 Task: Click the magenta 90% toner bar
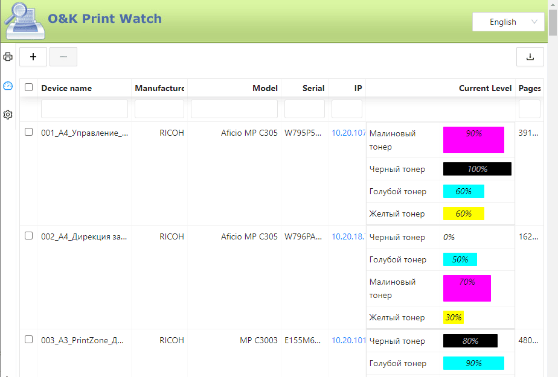[473, 140]
